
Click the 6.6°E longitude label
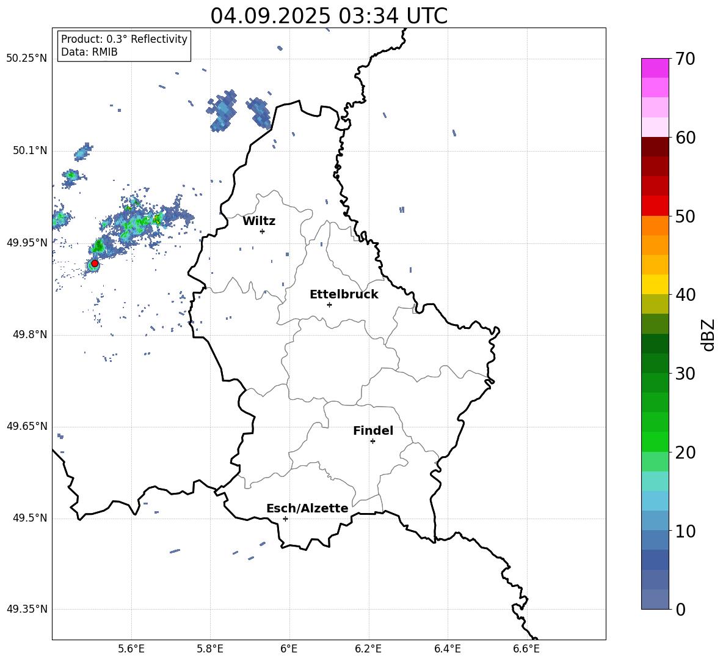pyautogui.click(x=526, y=649)
